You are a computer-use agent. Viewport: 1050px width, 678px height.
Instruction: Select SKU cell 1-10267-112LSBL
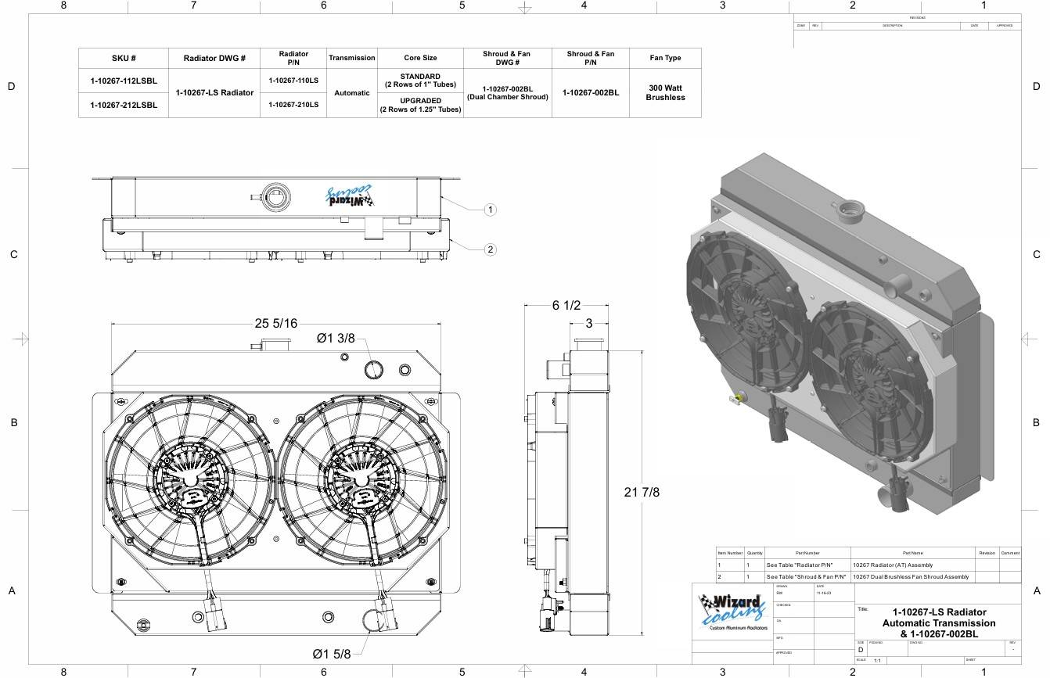tap(124, 81)
